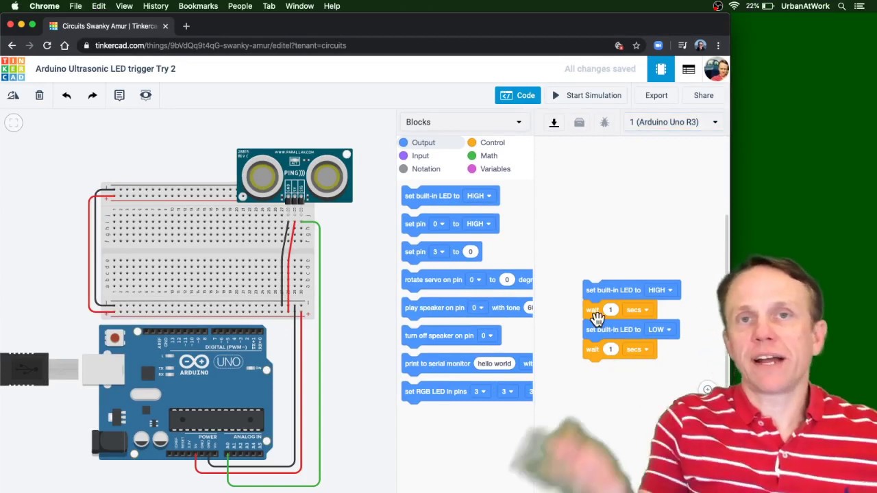Rotate the selected component icon
Image resolution: width=877 pixels, height=493 pixels.
coord(13,95)
